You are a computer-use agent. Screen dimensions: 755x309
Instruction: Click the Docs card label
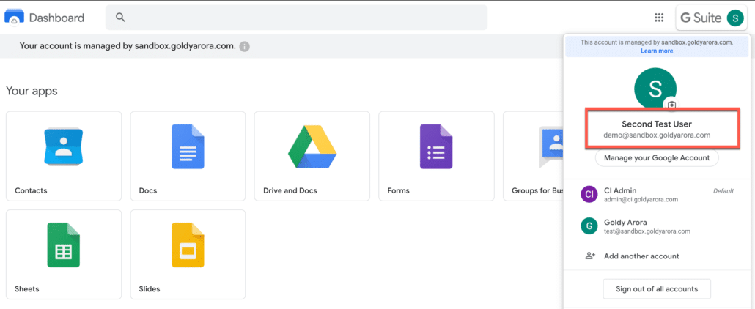point(148,190)
